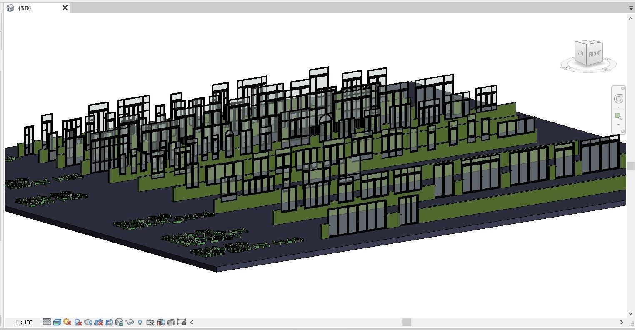Click the LEFT face of the ViewCube
This screenshot has height=330, width=635.
[x=580, y=53]
